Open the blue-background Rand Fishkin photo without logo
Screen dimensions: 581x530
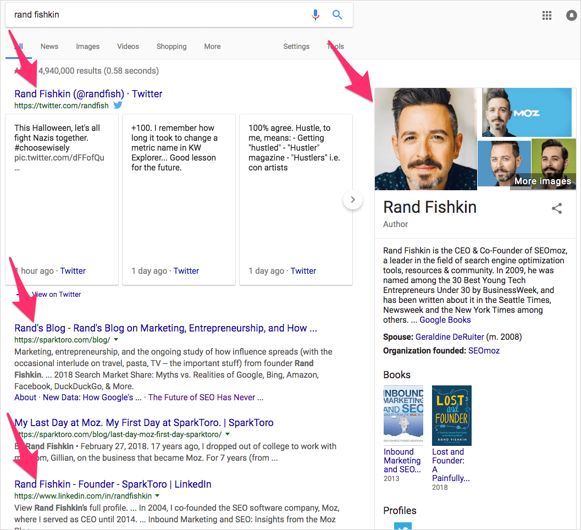[x=504, y=163]
